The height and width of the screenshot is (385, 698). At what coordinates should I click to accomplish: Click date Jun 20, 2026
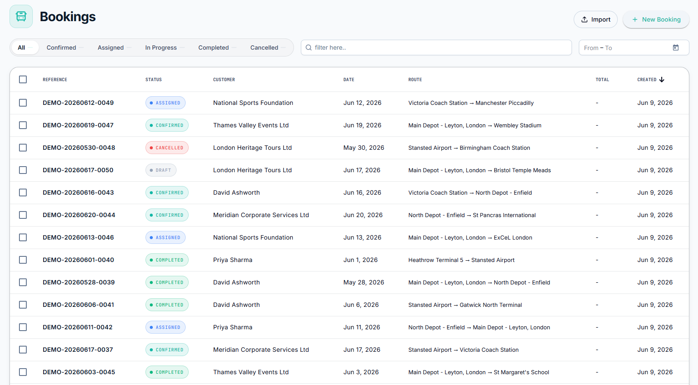click(363, 215)
